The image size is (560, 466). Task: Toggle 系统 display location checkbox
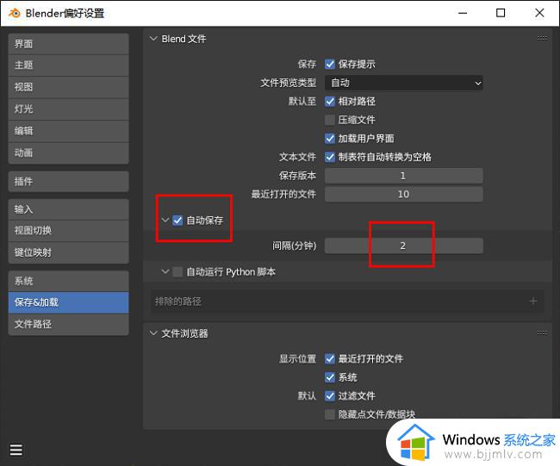[x=330, y=377]
